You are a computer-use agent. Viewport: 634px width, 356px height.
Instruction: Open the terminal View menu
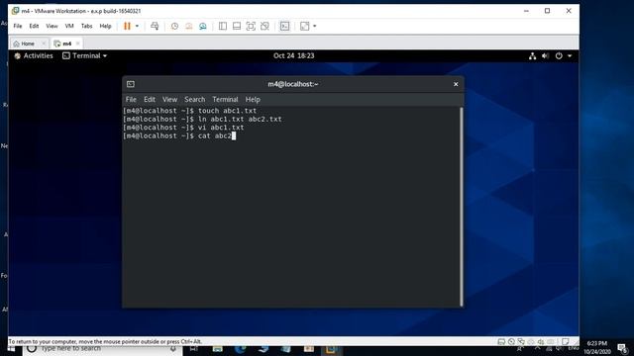click(169, 99)
